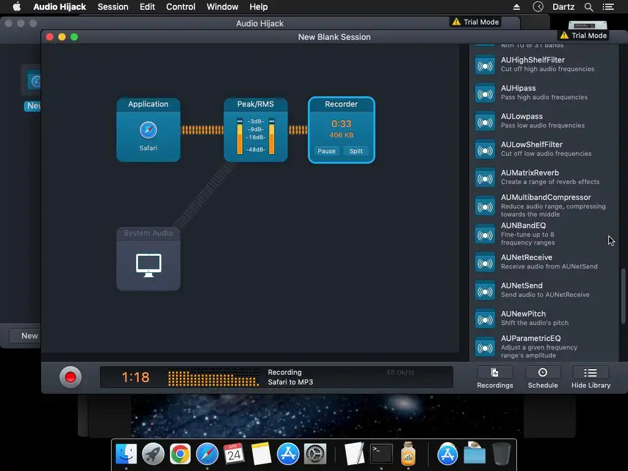
Task: Select the AUHipass effect icon
Action: point(485,94)
